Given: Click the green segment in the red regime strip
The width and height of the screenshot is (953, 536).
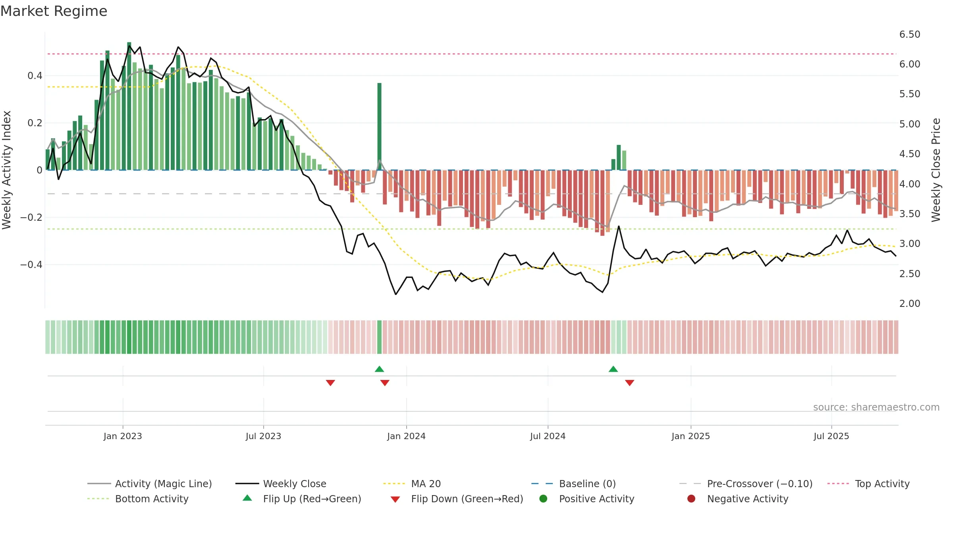Looking at the screenshot, I should tap(379, 337).
